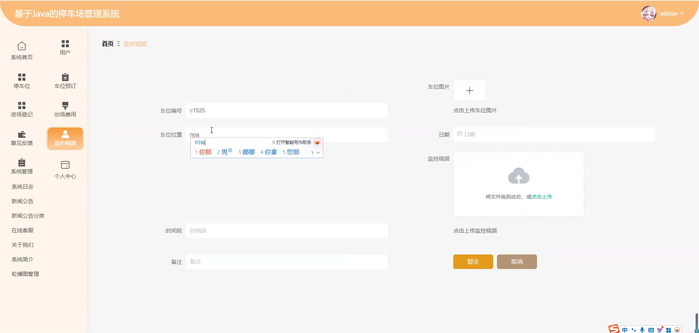Click the 取消 cancel button
Screen dimensions: 699x333
517,262
